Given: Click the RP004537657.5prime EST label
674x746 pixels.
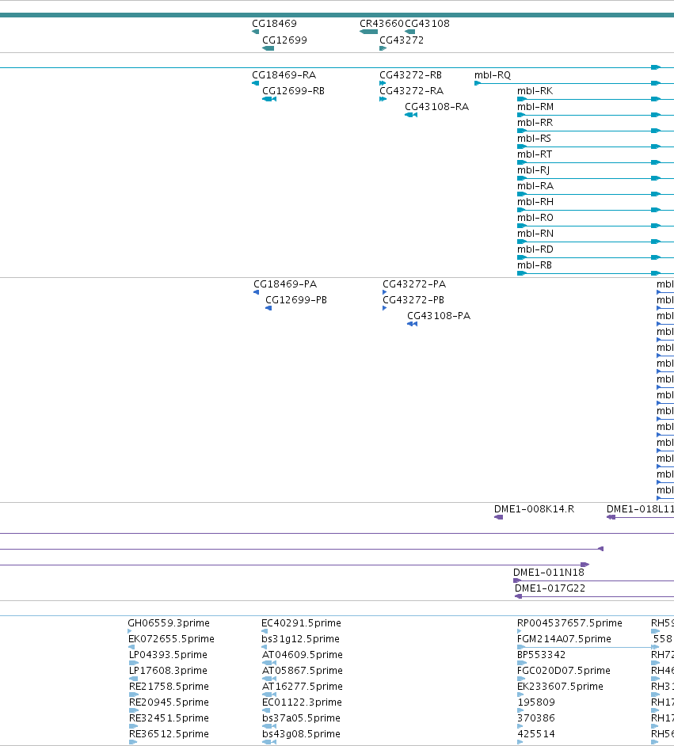Looking at the screenshot, I should click(x=569, y=623).
